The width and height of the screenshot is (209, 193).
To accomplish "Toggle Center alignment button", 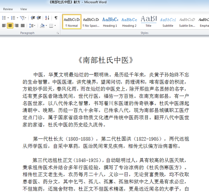I will (x=10, y=25).
